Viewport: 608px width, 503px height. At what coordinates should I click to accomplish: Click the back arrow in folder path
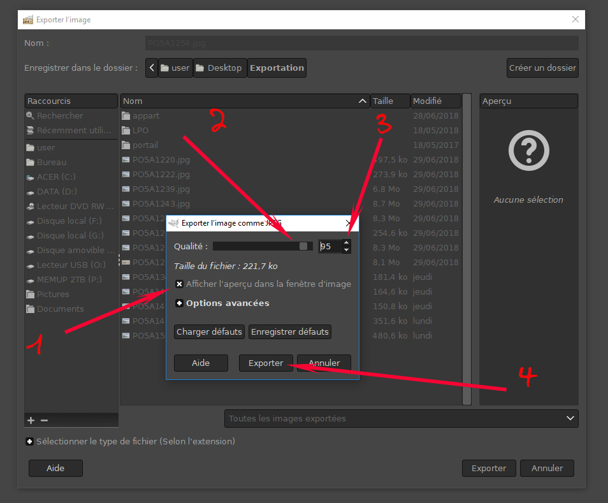click(x=151, y=68)
